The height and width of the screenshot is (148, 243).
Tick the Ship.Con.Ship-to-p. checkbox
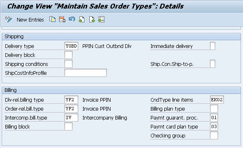point(213,64)
